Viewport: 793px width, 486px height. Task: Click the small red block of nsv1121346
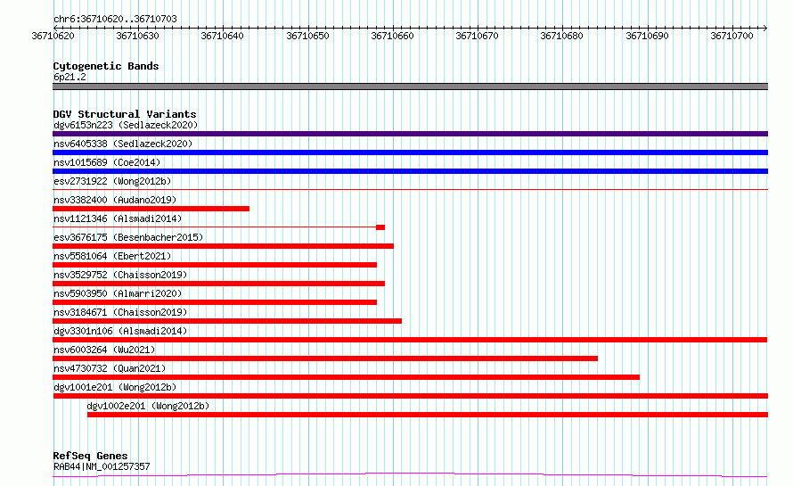coord(380,227)
